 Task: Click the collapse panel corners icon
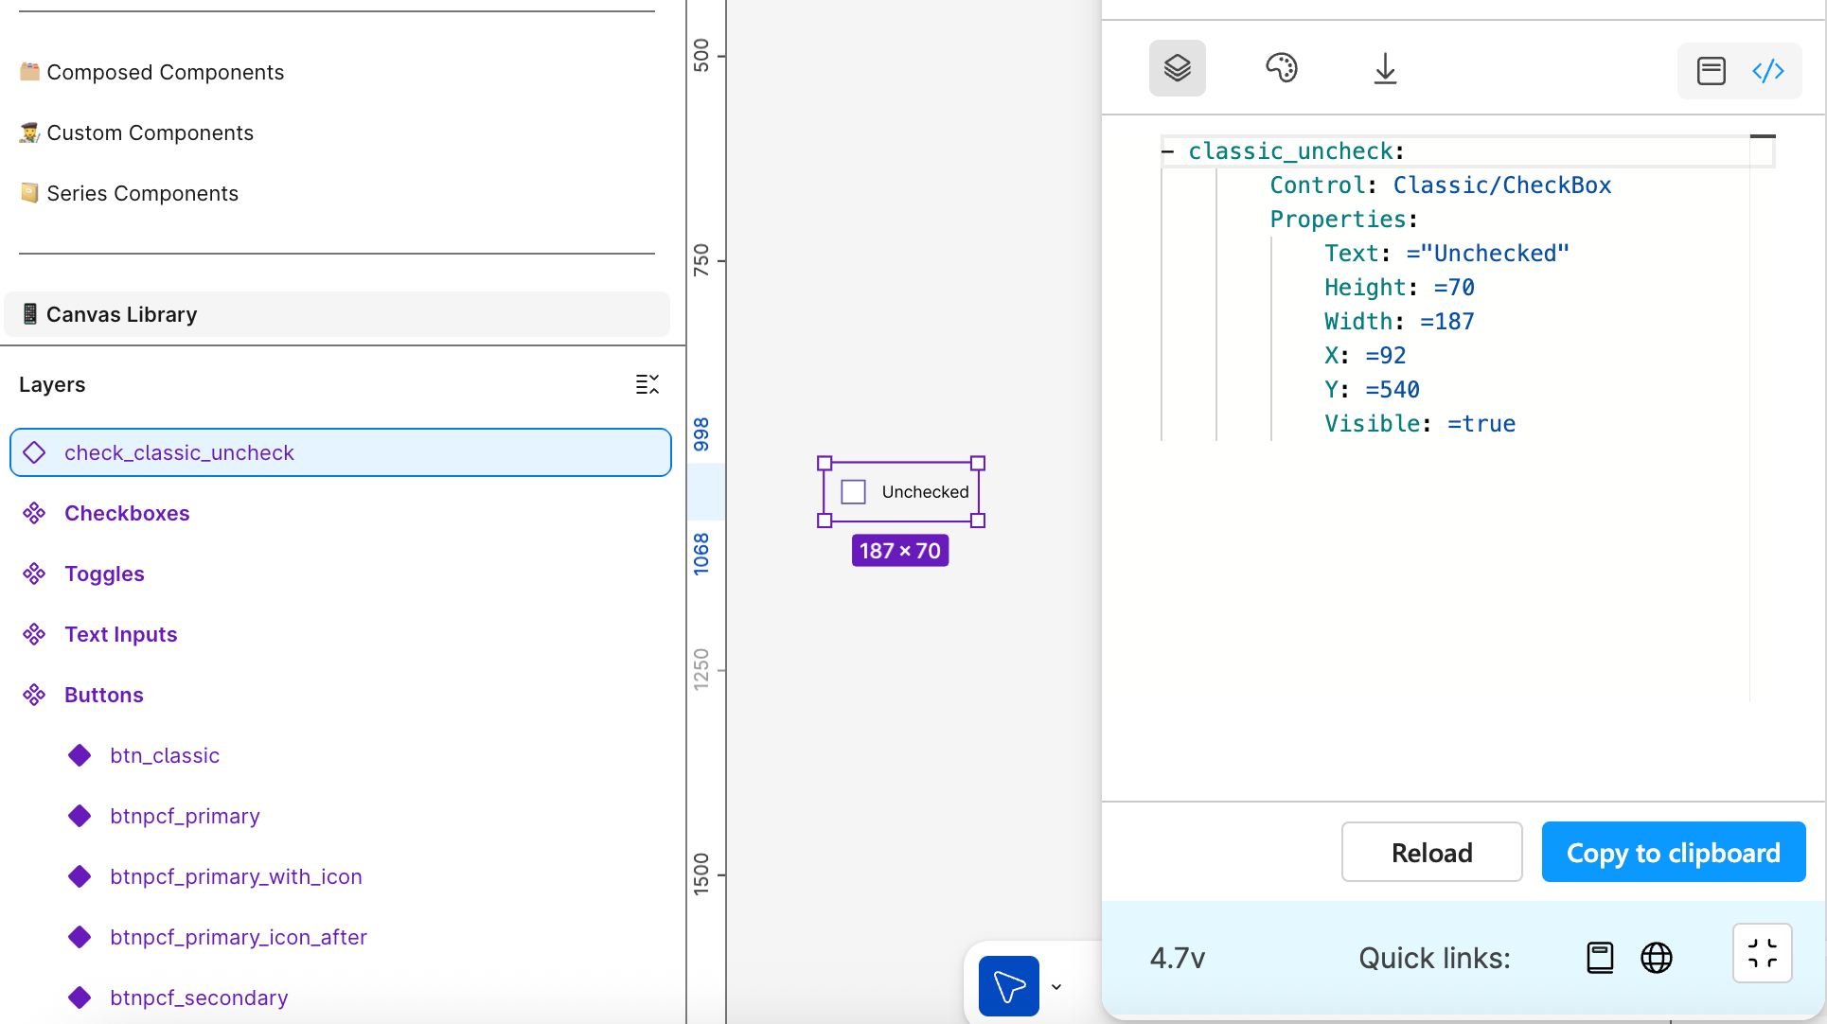(1762, 953)
